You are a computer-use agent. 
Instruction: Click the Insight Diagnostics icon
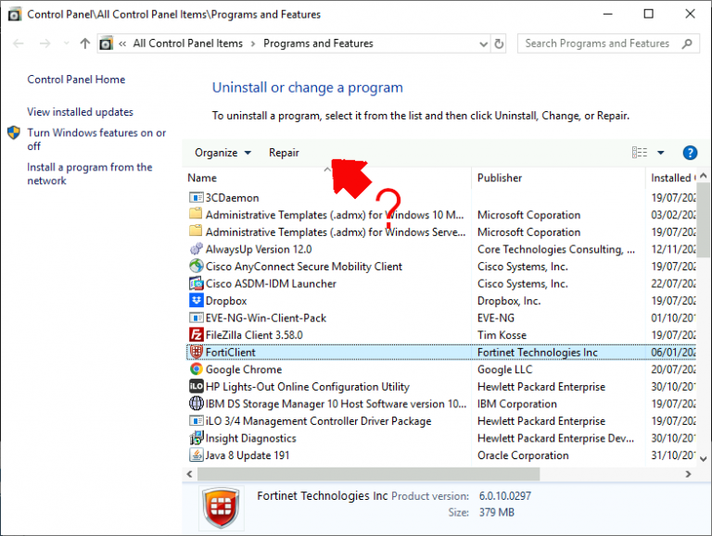(x=196, y=438)
